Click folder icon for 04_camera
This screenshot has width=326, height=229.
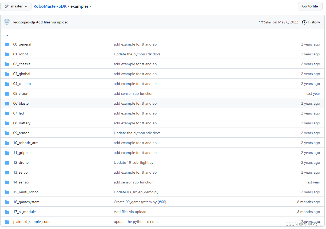7,84
